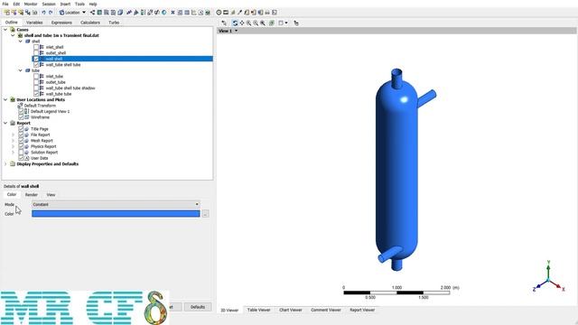Open the Timestep Selector clock icon

[219, 13]
